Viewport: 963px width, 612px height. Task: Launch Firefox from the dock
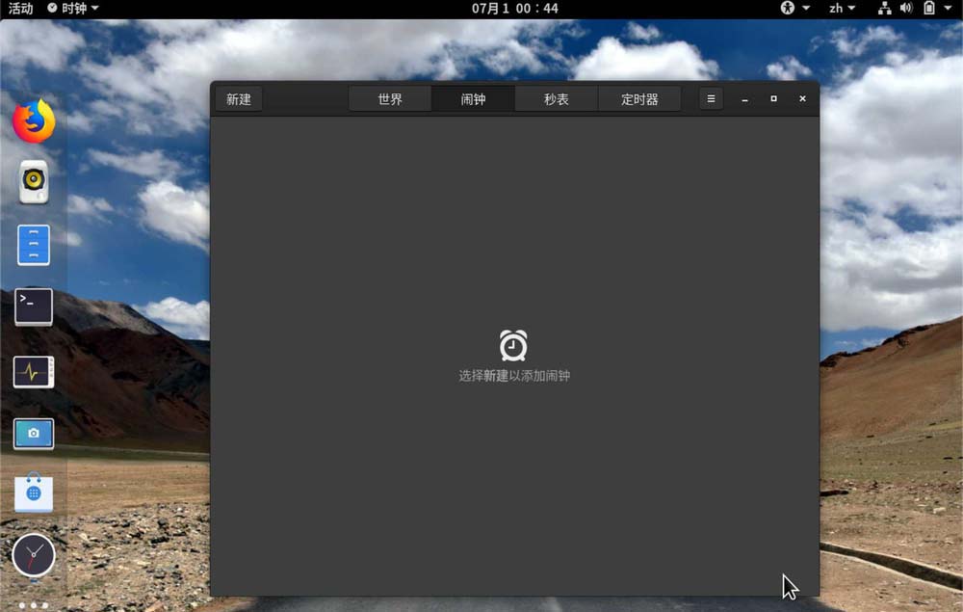click(x=34, y=121)
